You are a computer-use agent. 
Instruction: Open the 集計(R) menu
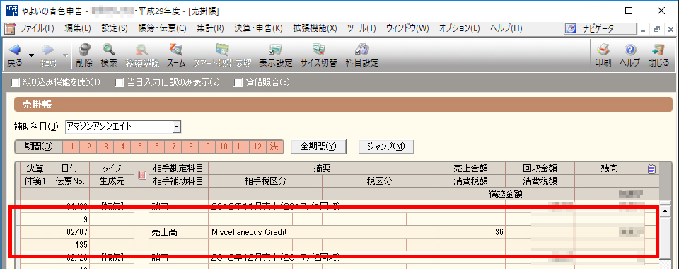point(210,28)
